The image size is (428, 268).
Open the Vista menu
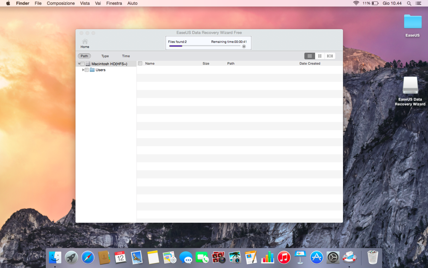pos(85,3)
